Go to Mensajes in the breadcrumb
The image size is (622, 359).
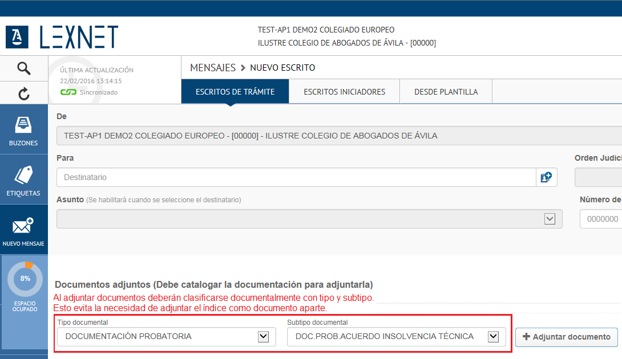tap(213, 68)
